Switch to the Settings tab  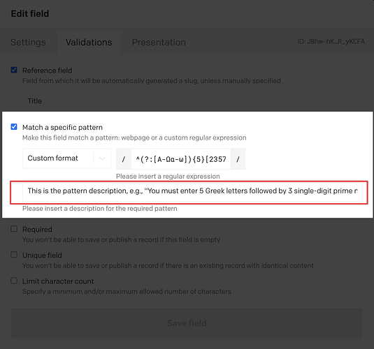(x=28, y=43)
